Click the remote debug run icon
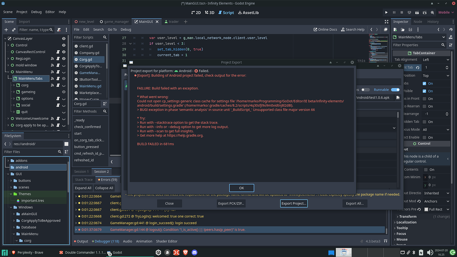Image resolution: width=457 pixels, height=257 pixels. [409, 12]
